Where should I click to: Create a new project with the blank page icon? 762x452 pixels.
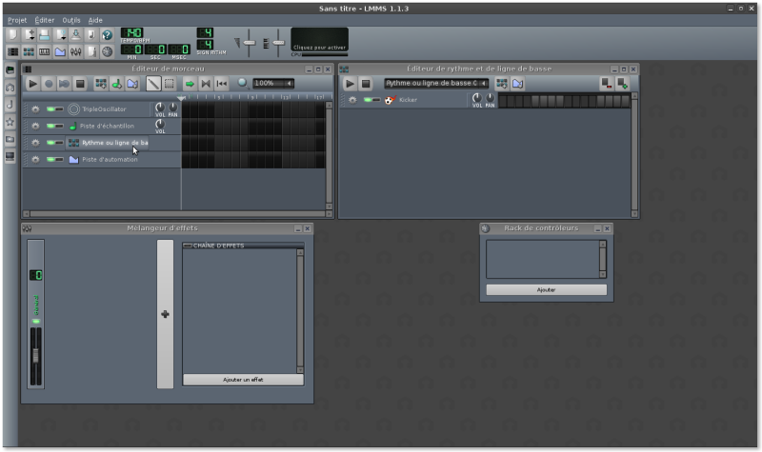pyautogui.click(x=13, y=34)
